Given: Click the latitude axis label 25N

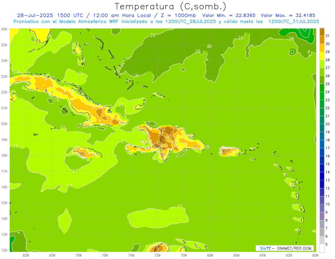Looking at the screenshot, I should coord(4,45).
